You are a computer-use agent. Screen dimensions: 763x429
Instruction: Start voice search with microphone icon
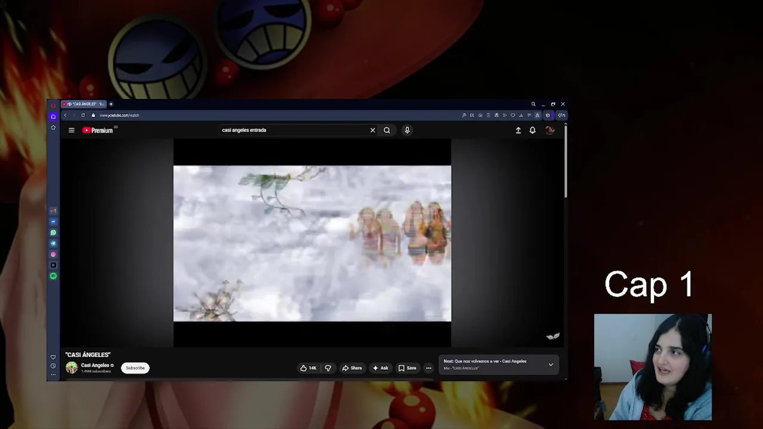tap(407, 130)
